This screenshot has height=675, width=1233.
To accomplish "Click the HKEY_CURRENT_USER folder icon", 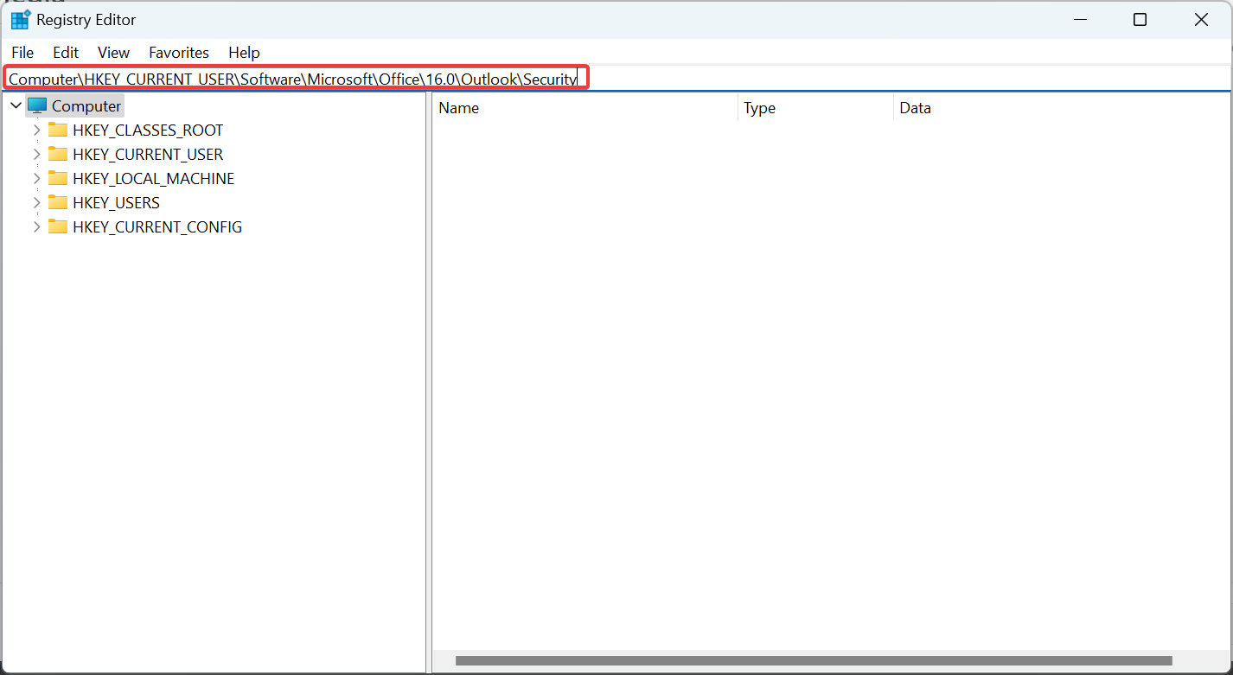I will 58,155.
